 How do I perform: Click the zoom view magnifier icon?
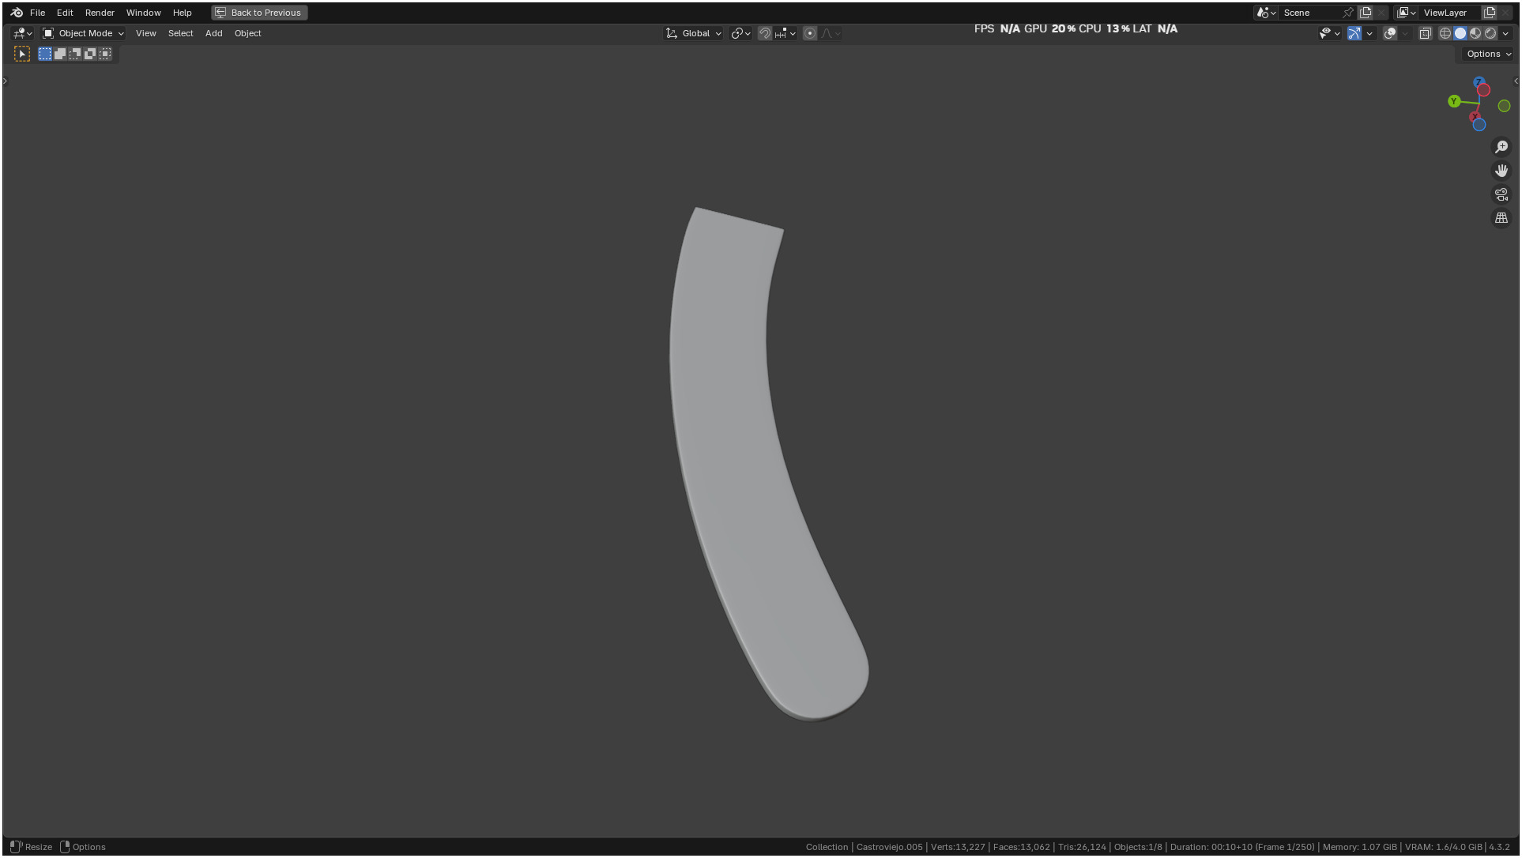point(1501,147)
